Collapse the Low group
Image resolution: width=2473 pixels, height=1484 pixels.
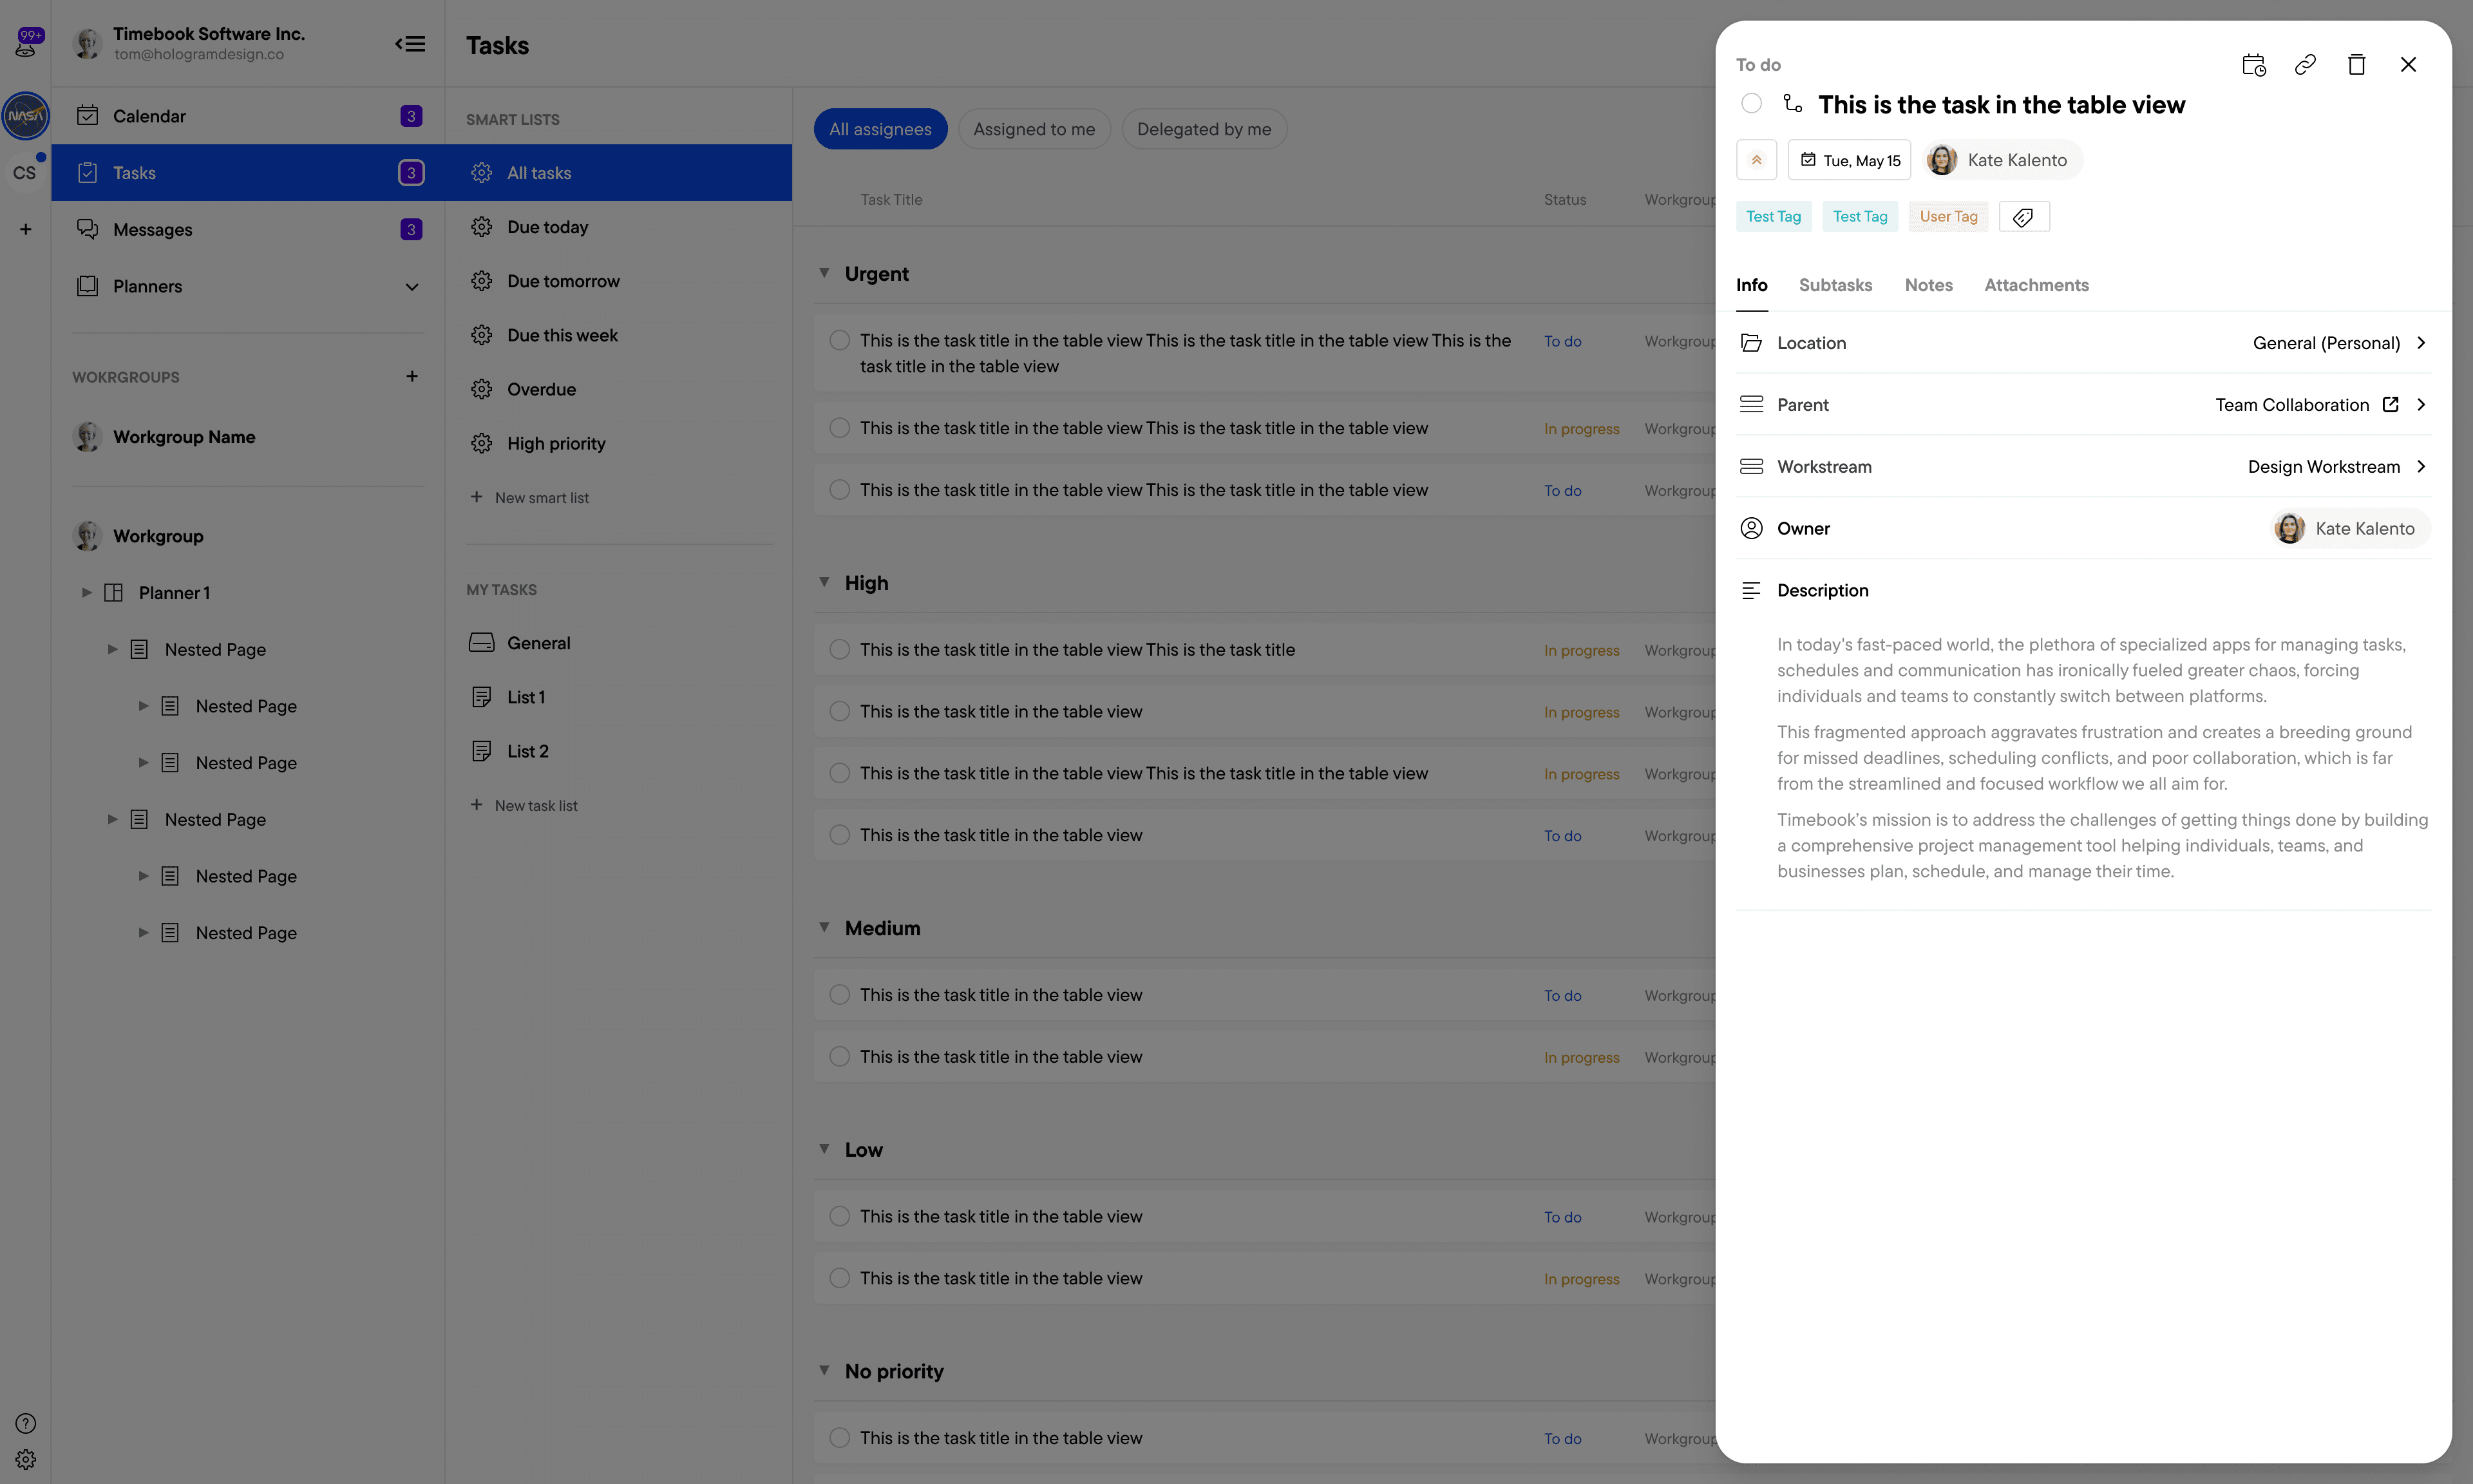(x=825, y=1149)
